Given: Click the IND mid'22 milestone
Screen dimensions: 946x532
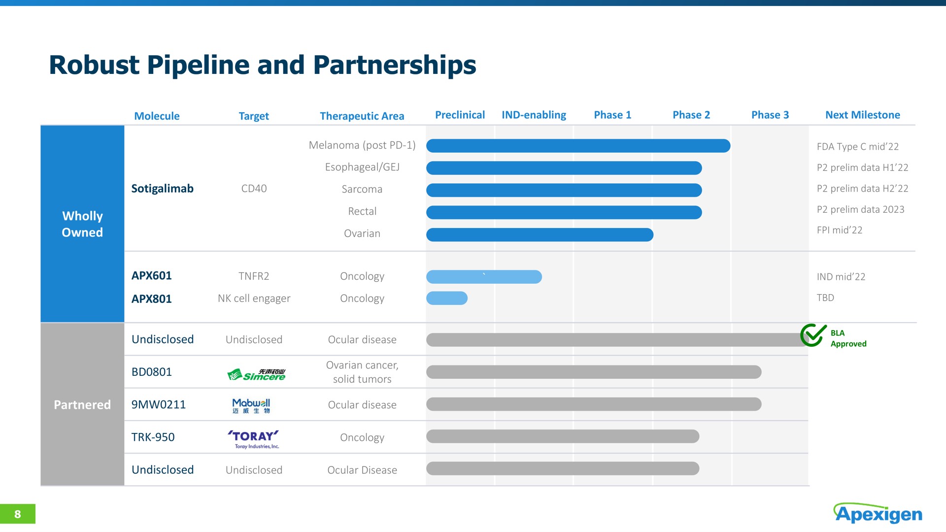Looking at the screenshot, I should pyautogui.click(x=841, y=277).
